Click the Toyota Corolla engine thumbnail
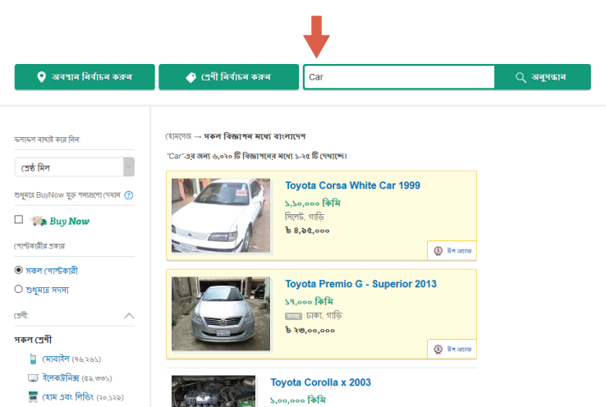606x407 pixels. click(x=213, y=391)
